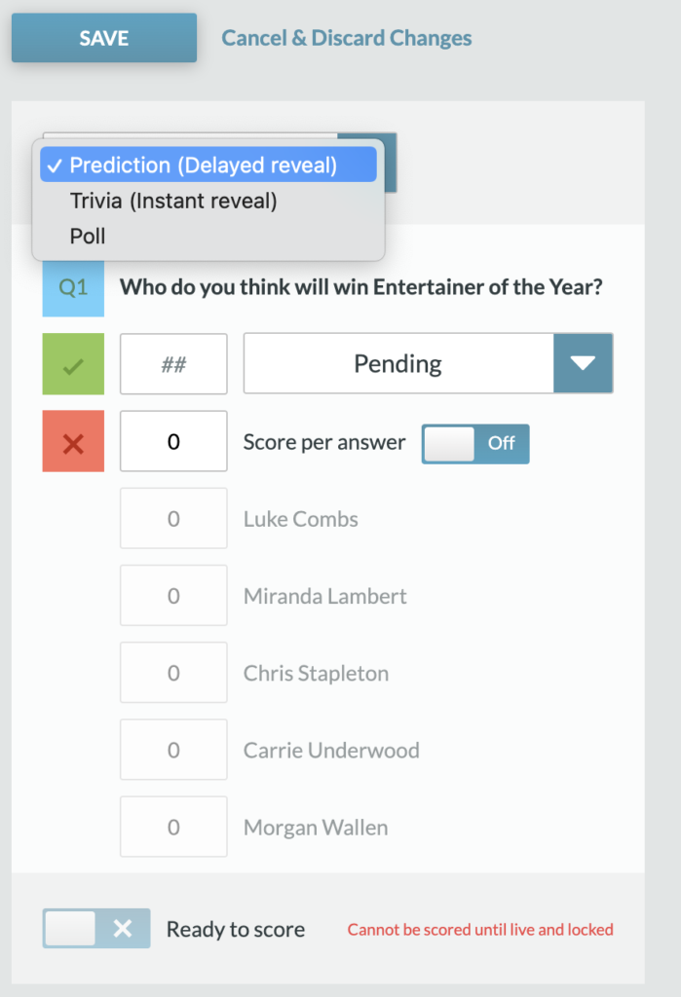The image size is (681, 997).
Task: Click the Q1 question badge
Action: (73, 287)
